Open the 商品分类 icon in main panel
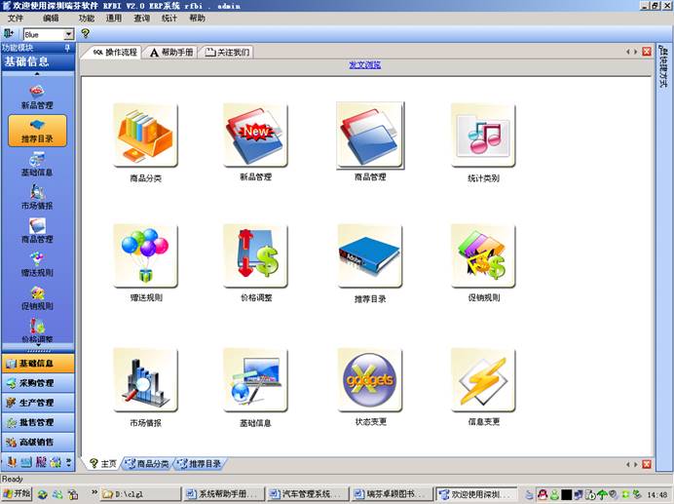 pos(145,136)
